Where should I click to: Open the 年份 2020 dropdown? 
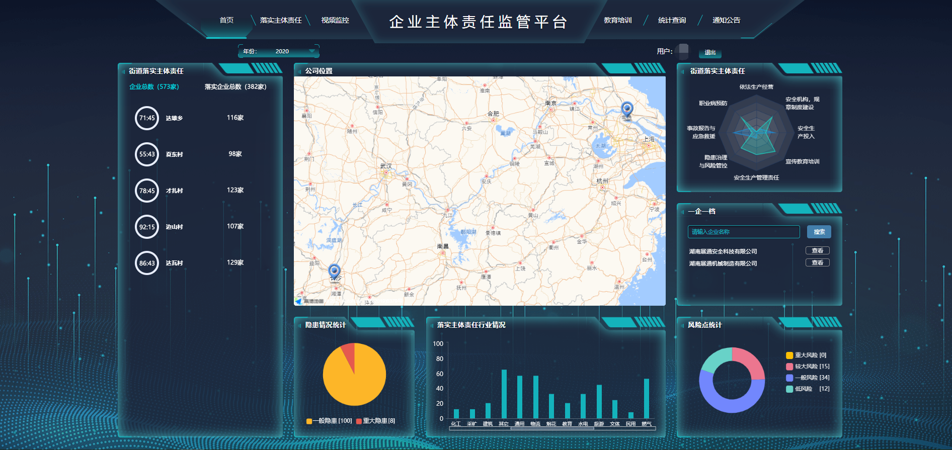279,51
